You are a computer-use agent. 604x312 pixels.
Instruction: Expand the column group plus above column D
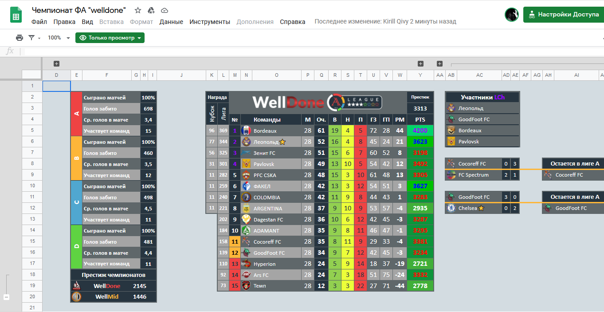click(56, 63)
